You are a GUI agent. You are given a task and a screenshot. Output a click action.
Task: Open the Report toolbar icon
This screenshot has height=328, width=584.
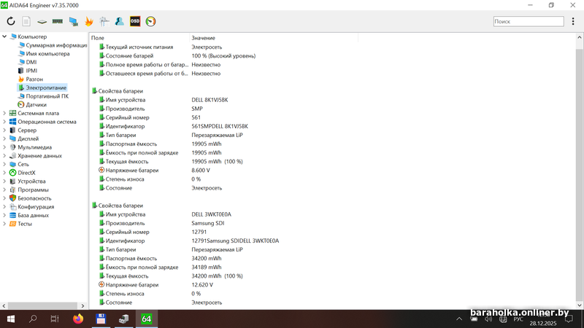[26, 21]
